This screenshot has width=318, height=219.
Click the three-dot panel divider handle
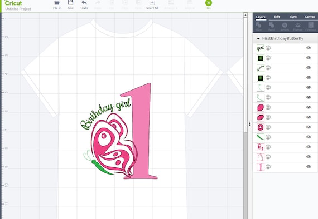[250, 123]
